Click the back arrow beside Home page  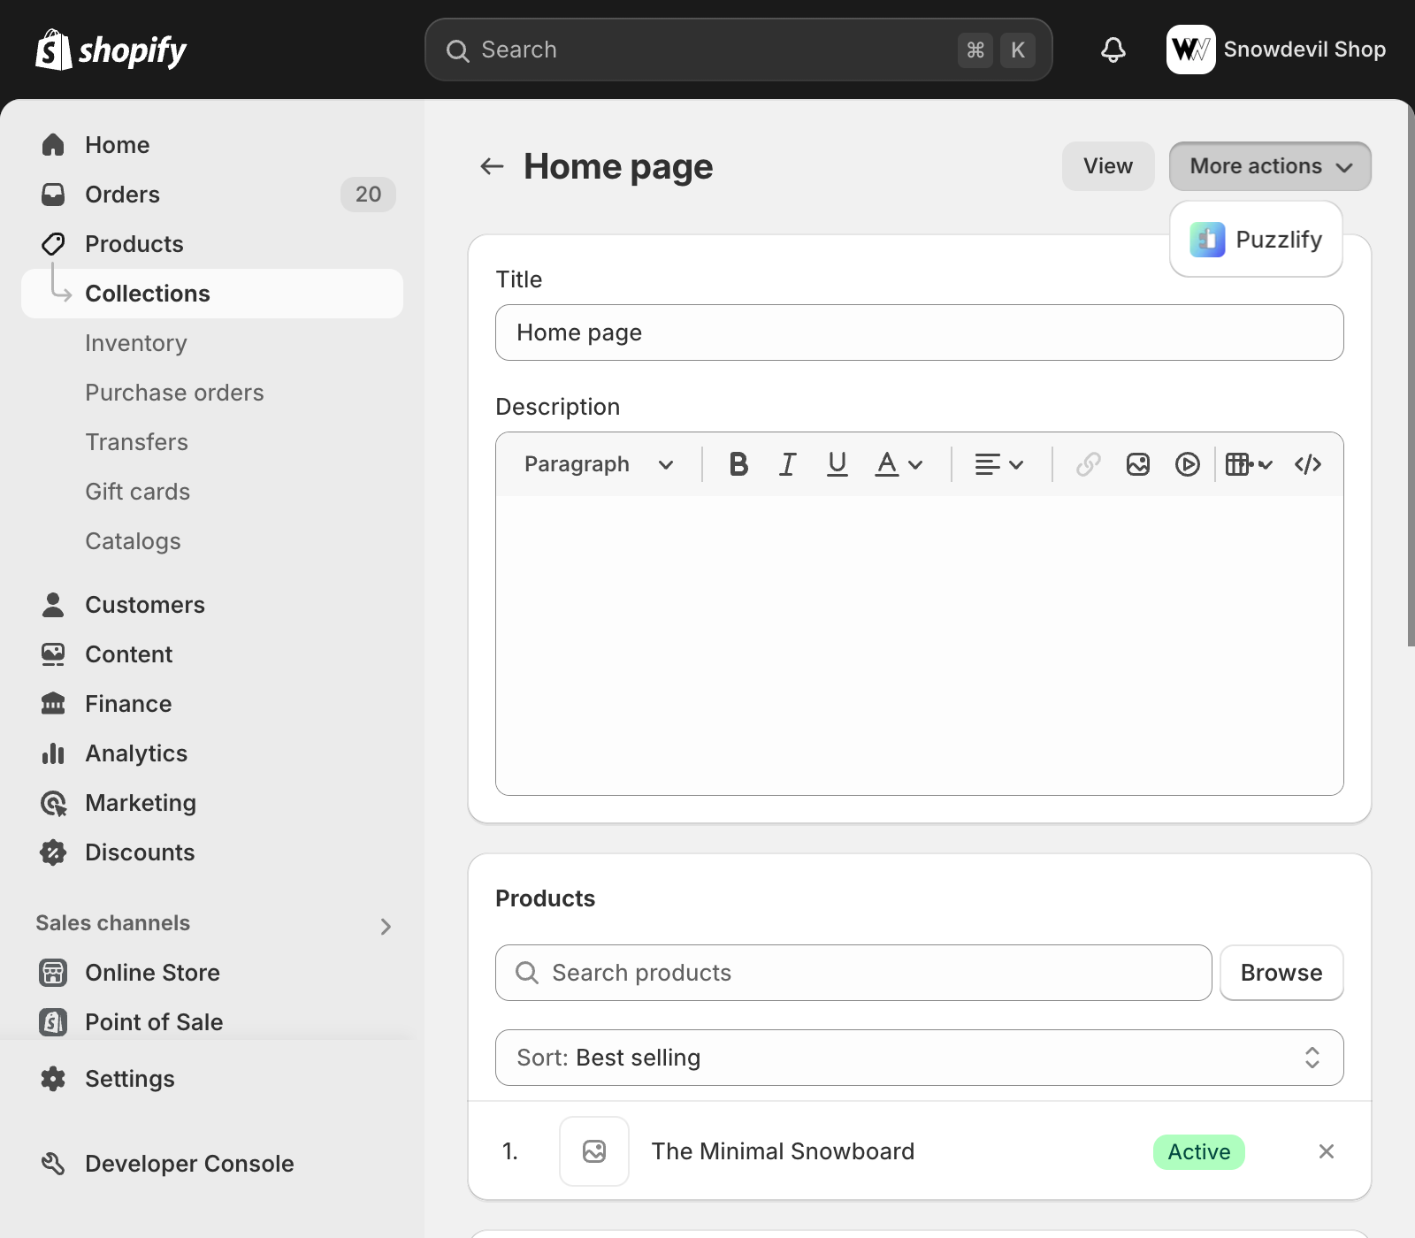(492, 166)
